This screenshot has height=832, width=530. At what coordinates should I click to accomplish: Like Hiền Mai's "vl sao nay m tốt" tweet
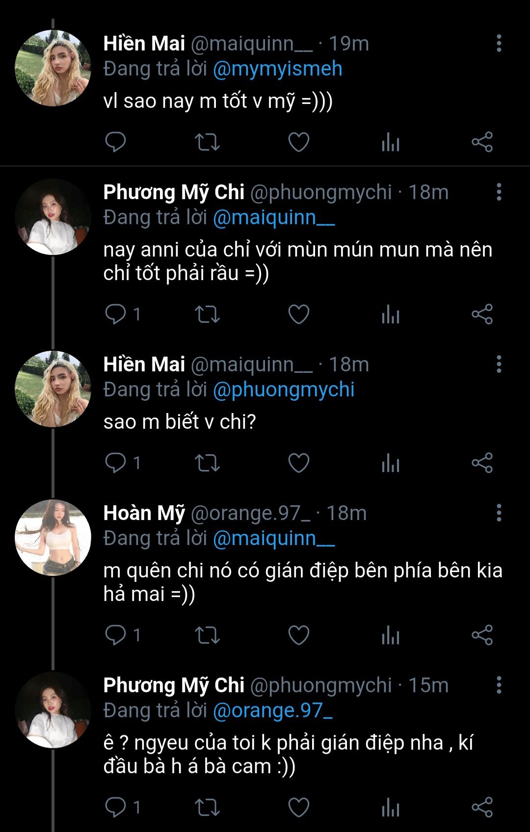click(298, 142)
